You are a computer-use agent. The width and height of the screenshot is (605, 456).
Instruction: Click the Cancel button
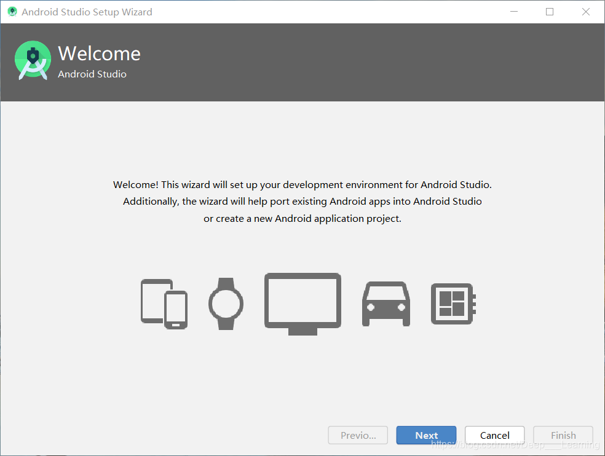click(495, 435)
